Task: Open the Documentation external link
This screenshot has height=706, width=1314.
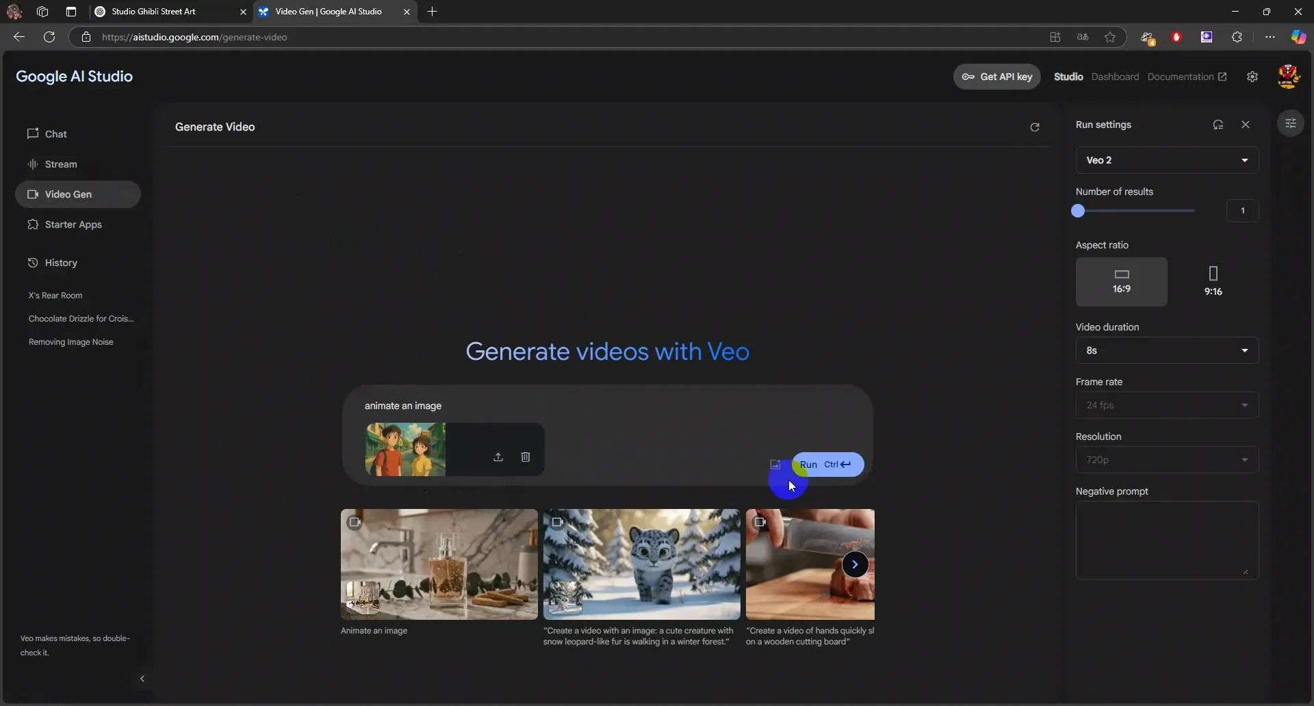Action: [x=1187, y=77]
